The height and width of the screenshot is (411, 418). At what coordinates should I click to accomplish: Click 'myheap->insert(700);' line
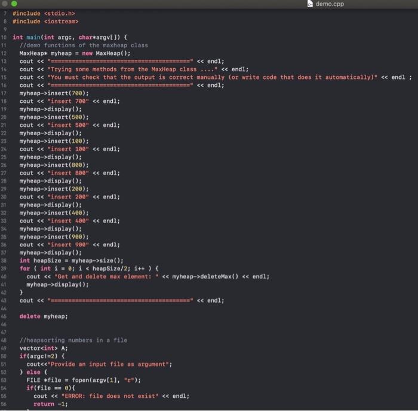tap(54, 93)
